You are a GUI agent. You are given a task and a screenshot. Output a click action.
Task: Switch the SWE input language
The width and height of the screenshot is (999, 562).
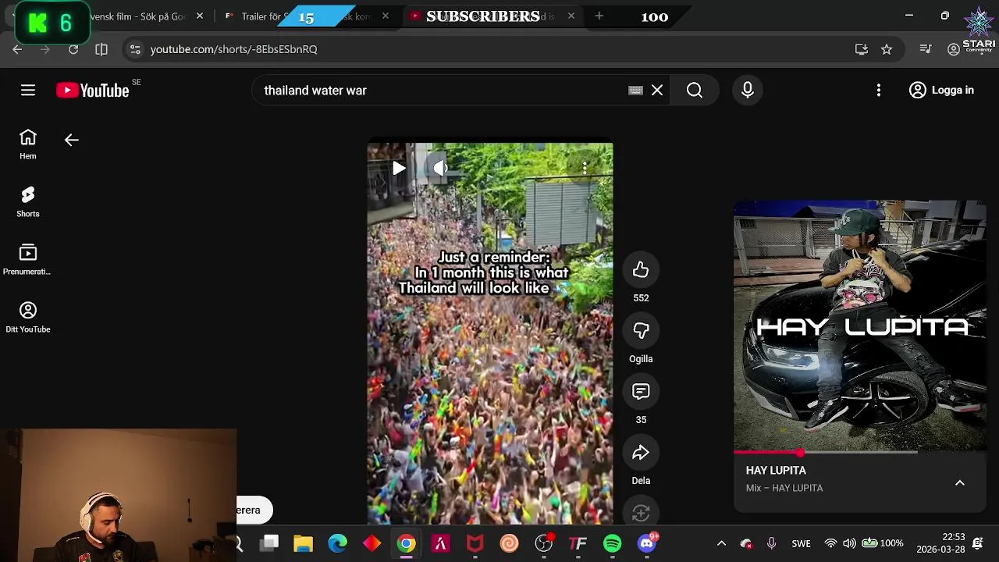pyautogui.click(x=802, y=543)
